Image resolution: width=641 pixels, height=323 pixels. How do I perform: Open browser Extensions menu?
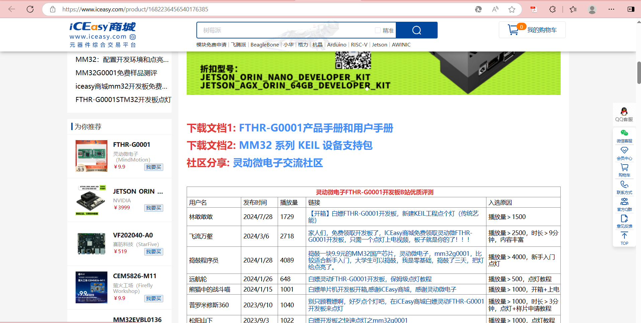[552, 9]
